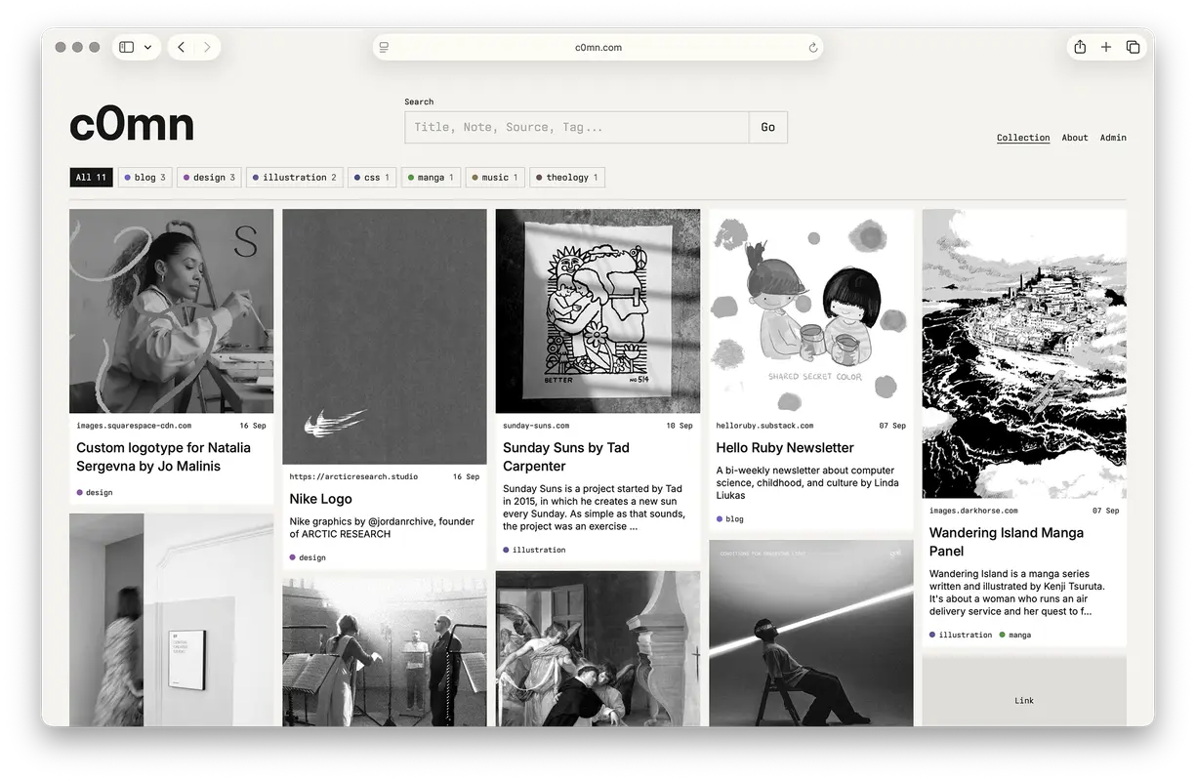Open the Admin nav link
The height and width of the screenshot is (781, 1196).
pos(1113,138)
